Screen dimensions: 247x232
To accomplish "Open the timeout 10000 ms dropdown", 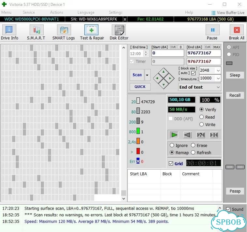I will pyautogui.click(x=218, y=78).
